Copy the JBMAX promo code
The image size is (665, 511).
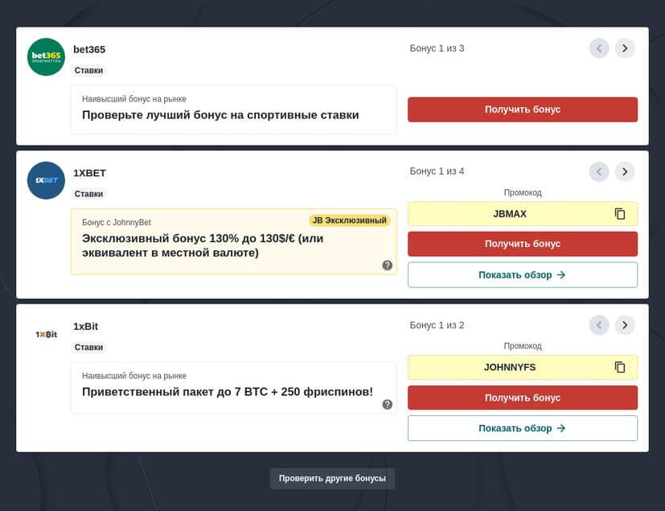click(x=620, y=214)
